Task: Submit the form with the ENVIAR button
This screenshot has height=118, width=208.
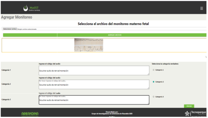Action: click(x=189, y=106)
